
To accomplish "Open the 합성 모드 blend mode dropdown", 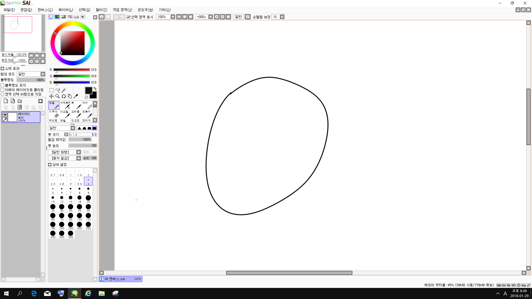I will (x=43, y=74).
